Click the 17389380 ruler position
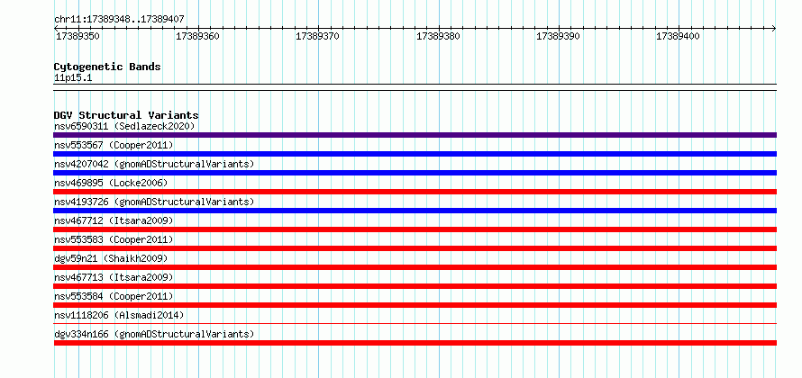This screenshot has width=802, height=378. click(438, 37)
